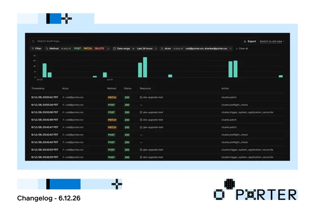The width and height of the screenshot is (315, 217).
Task: Click cluster.trigger_system_application_reconcile in the 03:53:06 row
Action: tap(247, 112)
